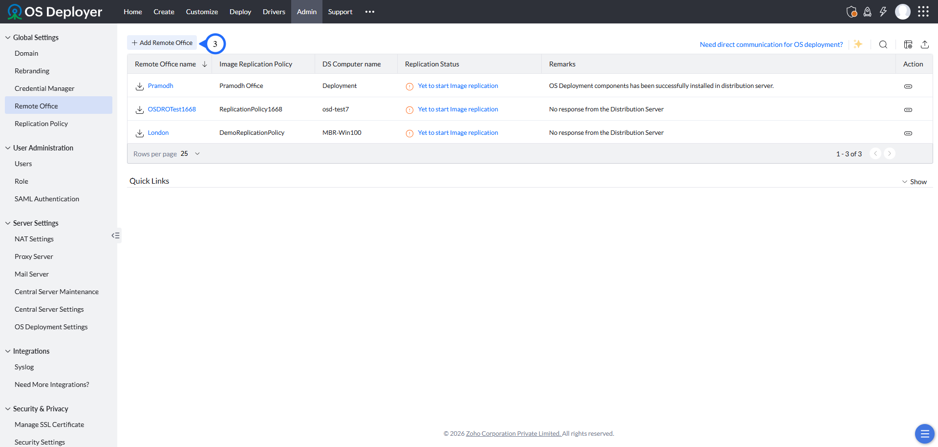The width and height of the screenshot is (938, 447).
Task: Click the sparkle AI assistant icon
Action: click(x=858, y=44)
